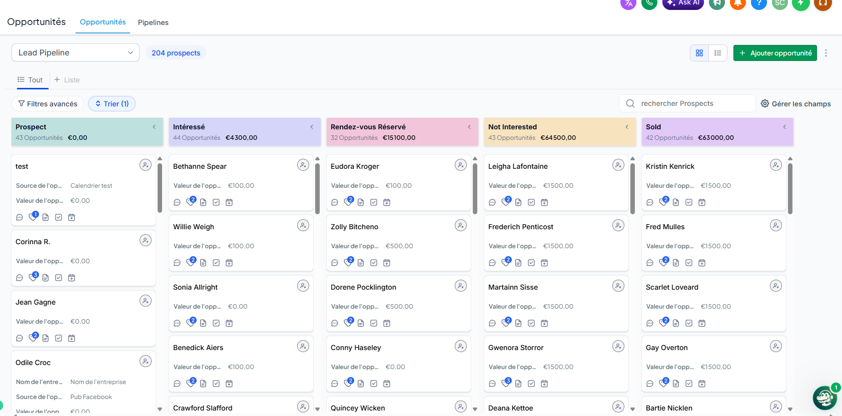Image resolution: width=842 pixels, height=416 pixels.
Task: Open the SC account avatar
Action: (x=780, y=3)
